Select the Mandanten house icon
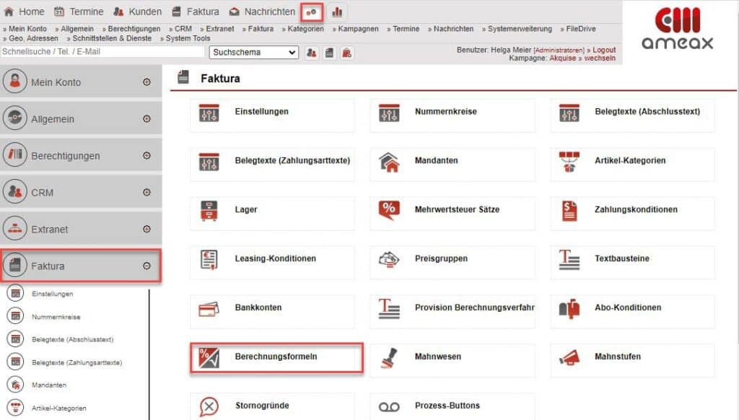This screenshot has height=420, width=739. click(390, 161)
